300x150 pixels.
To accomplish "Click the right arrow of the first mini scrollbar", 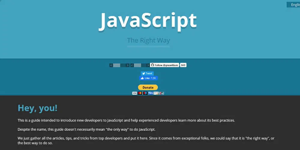I will (127, 65).
